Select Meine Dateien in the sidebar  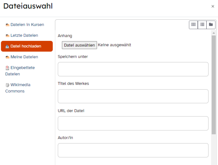tap(24, 57)
